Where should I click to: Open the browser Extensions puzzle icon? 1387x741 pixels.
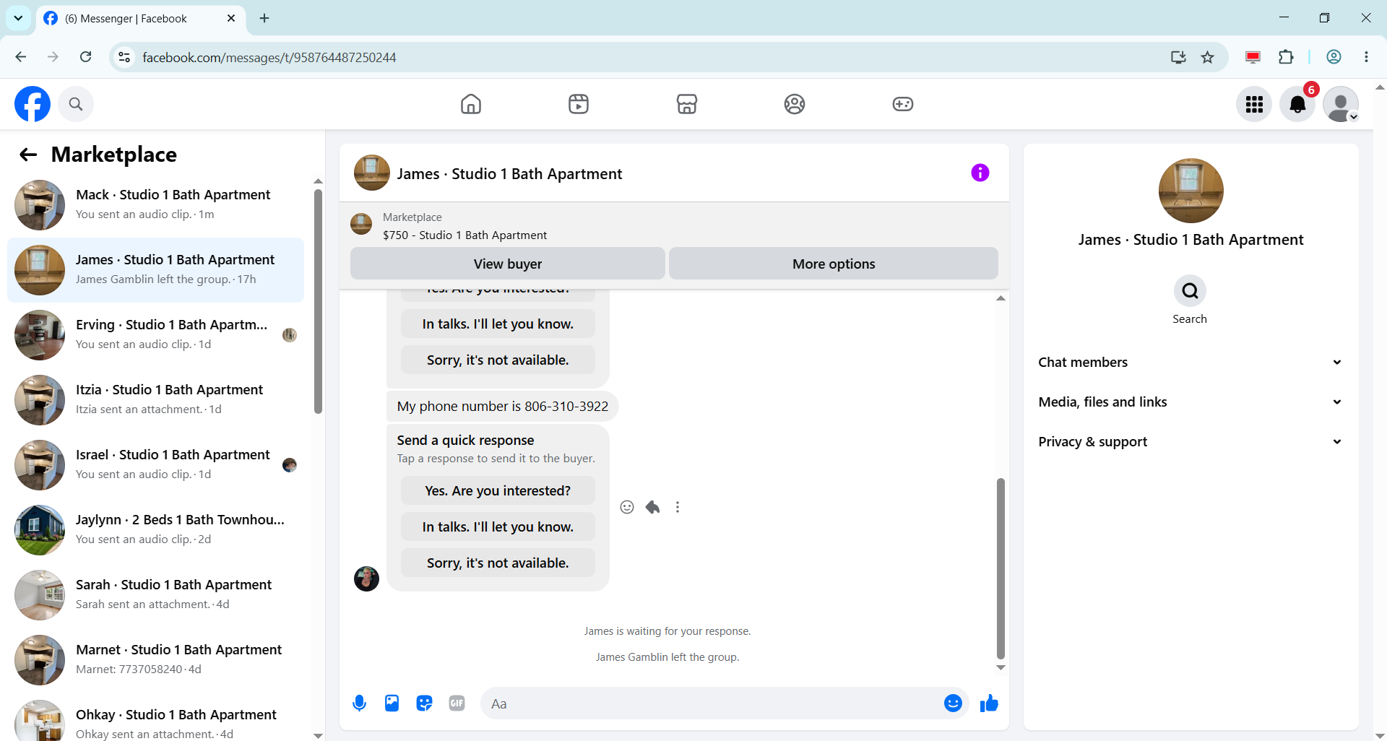1286,57
